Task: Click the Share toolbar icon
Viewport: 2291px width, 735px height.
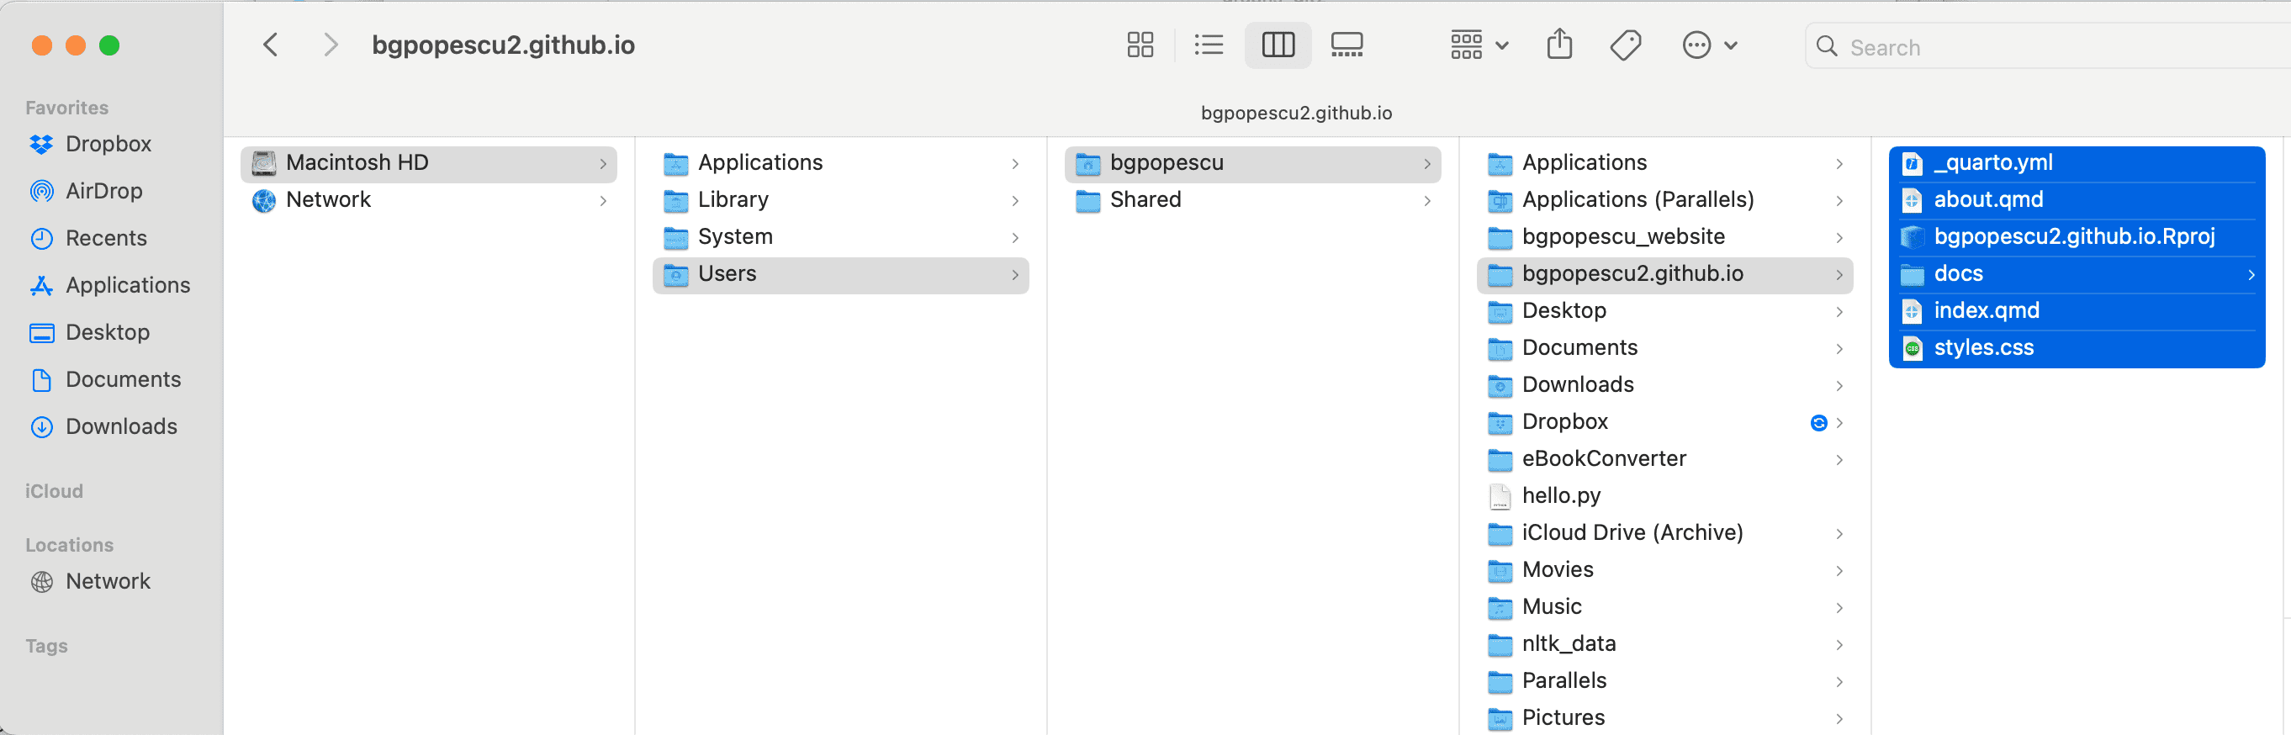Action: click(1559, 45)
